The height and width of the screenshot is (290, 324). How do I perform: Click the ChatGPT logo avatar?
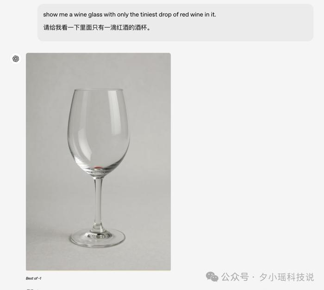(x=16, y=59)
